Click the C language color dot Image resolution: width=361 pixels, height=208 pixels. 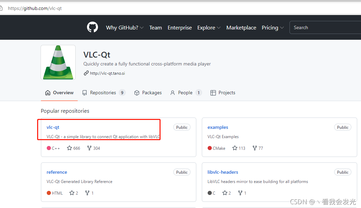click(x=209, y=193)
